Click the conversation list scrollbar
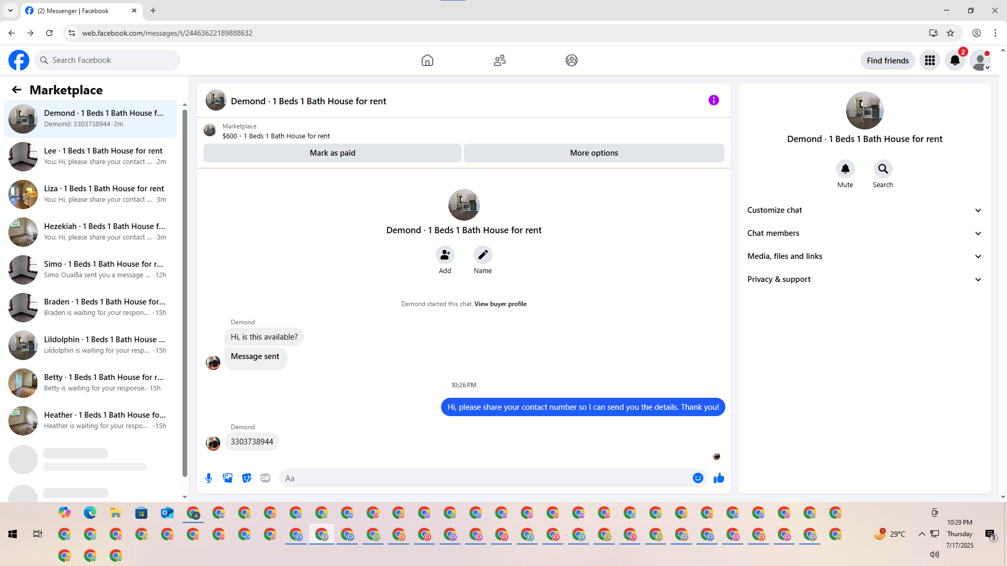Screen dimensions: 1007x566 [x=185, y=292]
